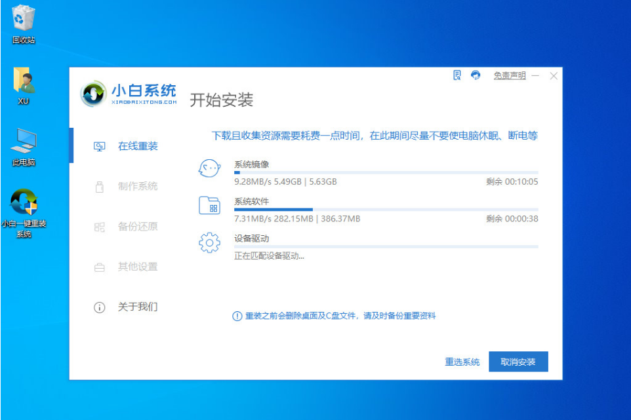Click the 系统软件 folder icon
The height and width of the screenshot is (420, 631).
[209, 206]
